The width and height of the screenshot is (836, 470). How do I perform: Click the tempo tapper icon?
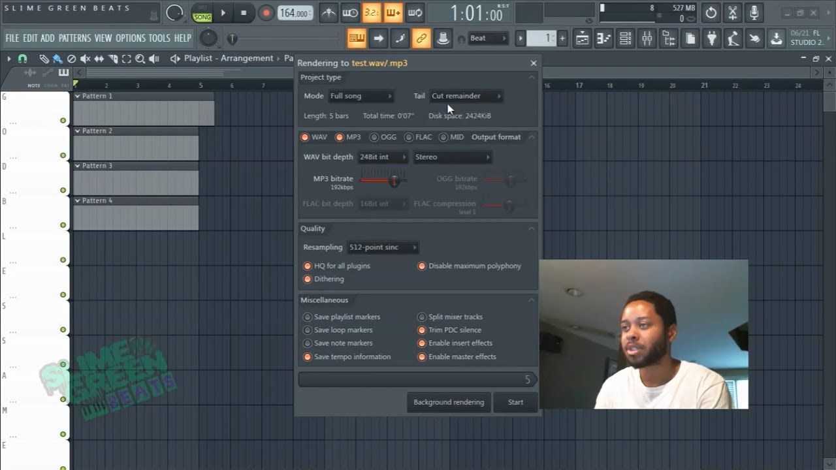coord(733,39)
